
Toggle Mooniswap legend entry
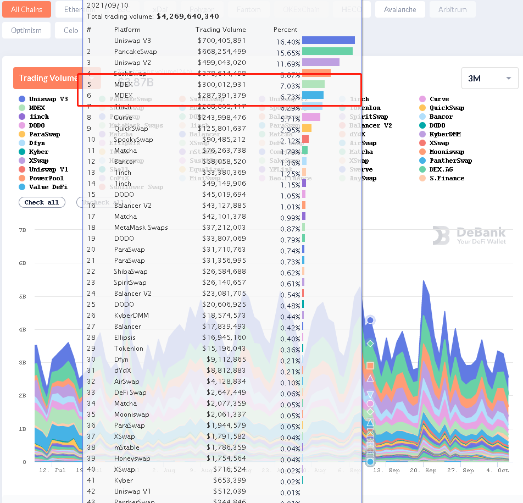coord(442,152)
